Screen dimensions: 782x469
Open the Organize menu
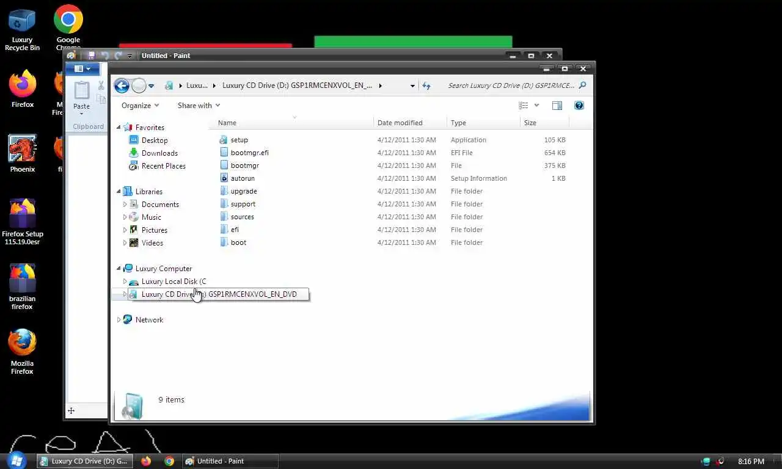point(140,106)
